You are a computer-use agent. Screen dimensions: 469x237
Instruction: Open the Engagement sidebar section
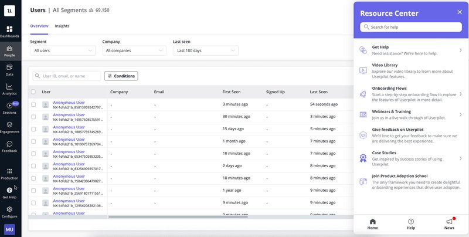pos(9,127)
